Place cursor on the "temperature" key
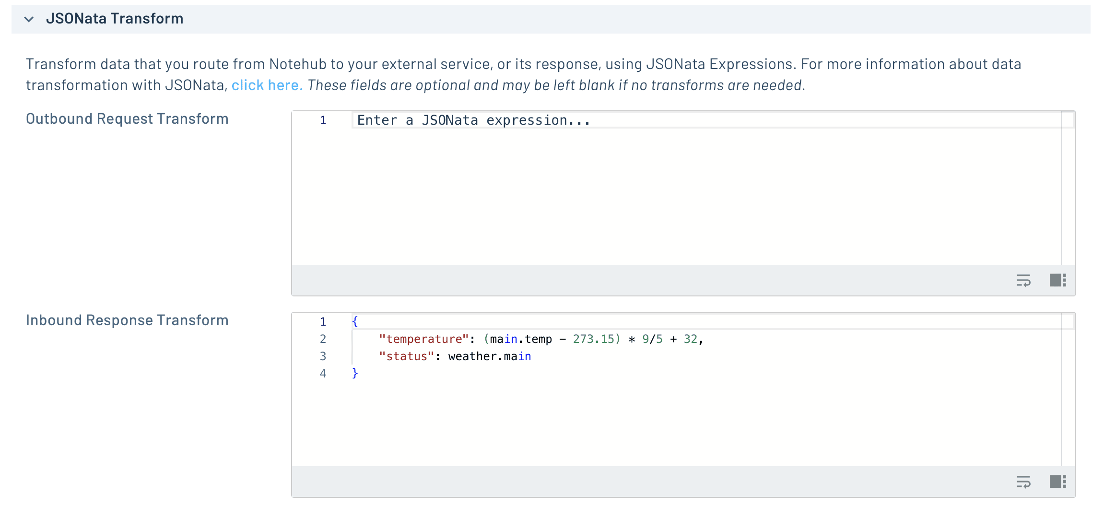The image size is (1104, 518). [x=423, y=339]
